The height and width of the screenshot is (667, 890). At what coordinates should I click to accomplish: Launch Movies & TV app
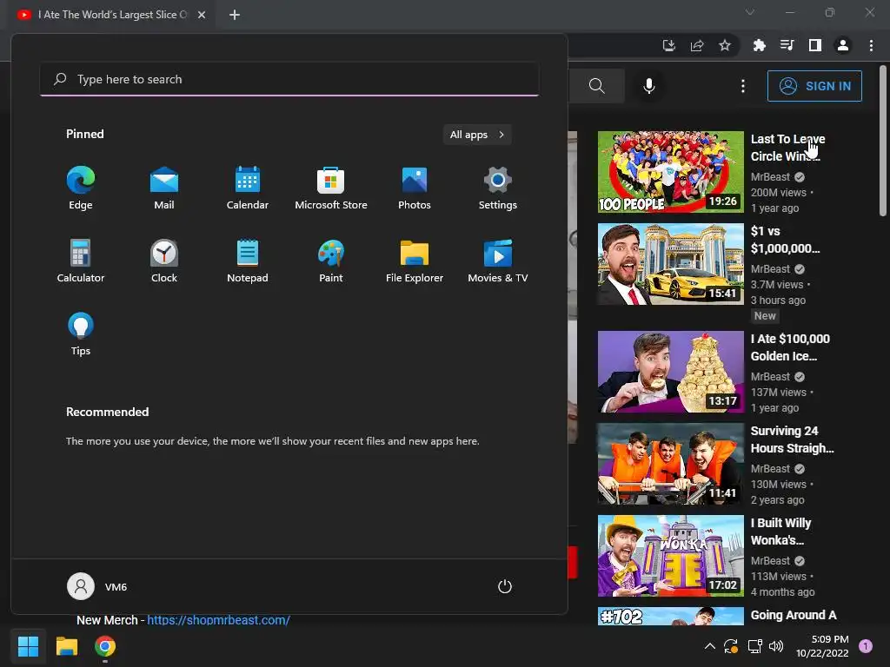498,261
